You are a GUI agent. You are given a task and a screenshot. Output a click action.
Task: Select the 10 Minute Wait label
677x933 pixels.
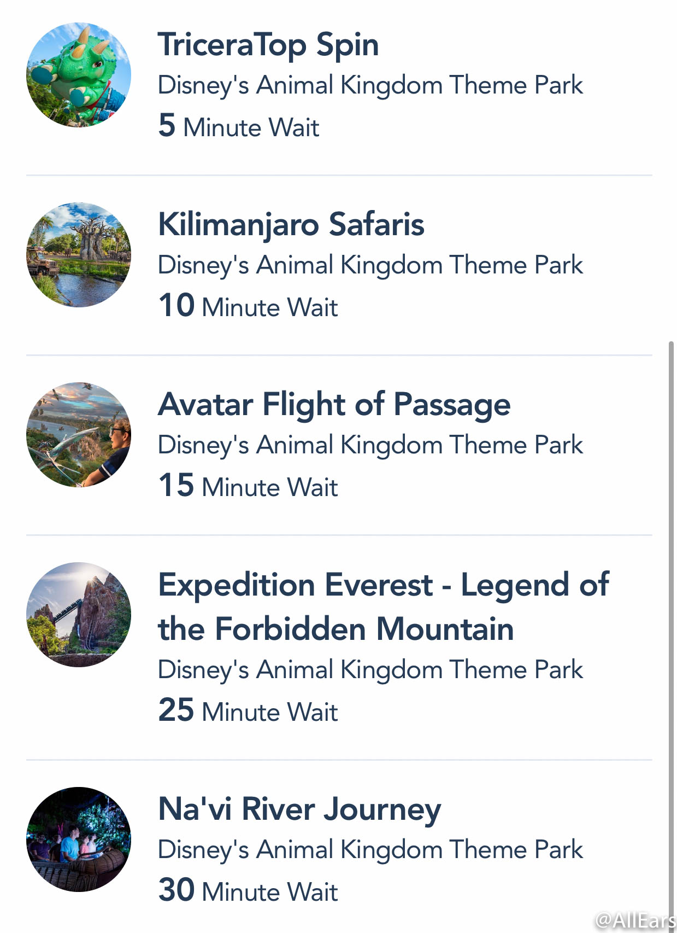click(248, 306)
